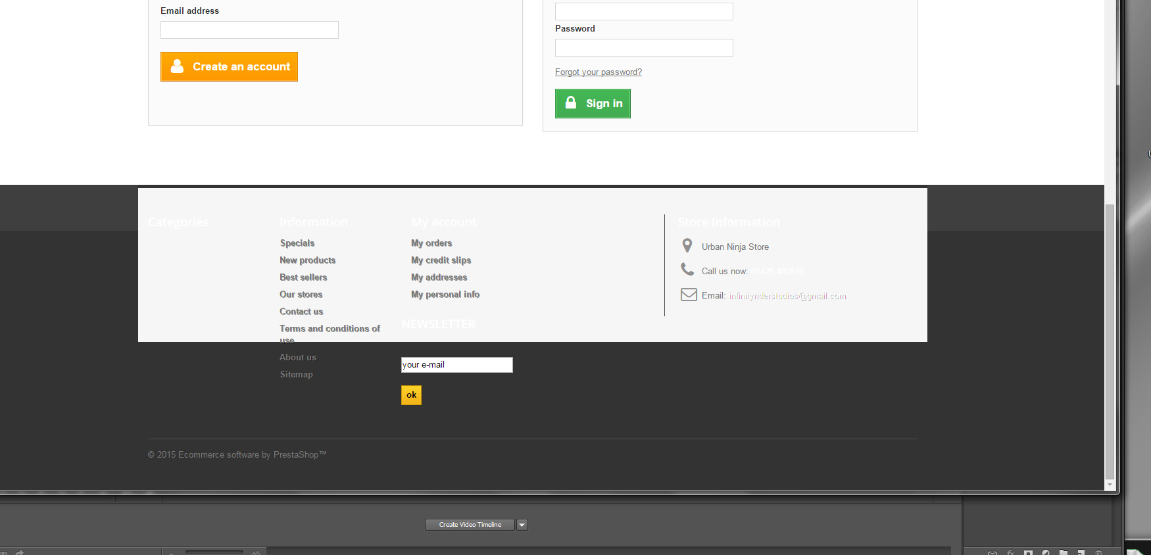Open the My orders link
This screenshot has height=555, width=1151.
(431, 243)
